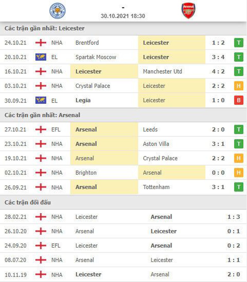The height and width of the screenshot is (282, 247).
Task: Open the Manchester Utd team link
Action: pyautogui.click(x=162, y=72)
